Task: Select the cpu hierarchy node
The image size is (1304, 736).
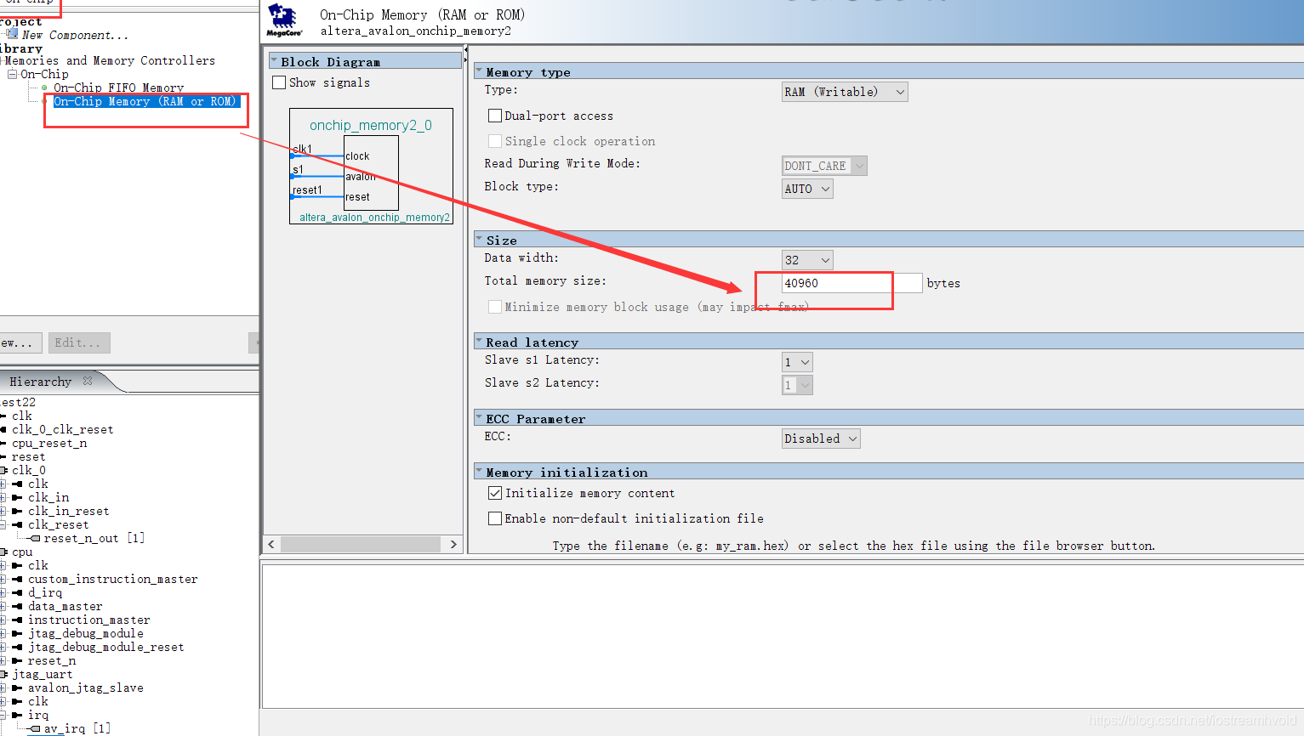Action: (22, 552)
